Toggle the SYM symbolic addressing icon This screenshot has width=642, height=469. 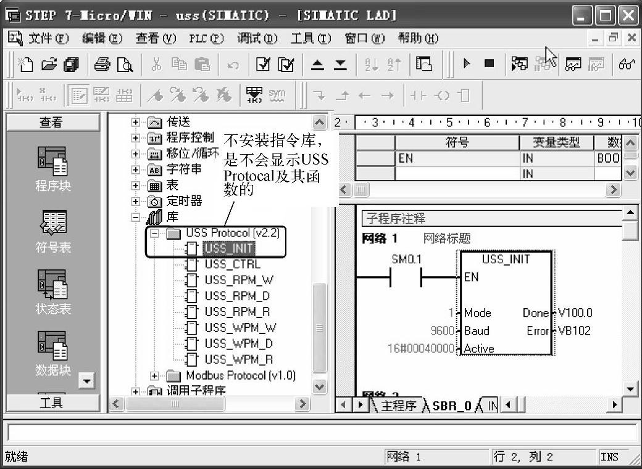[277, 96]
